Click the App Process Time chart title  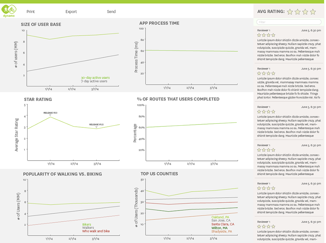(159, 23)
